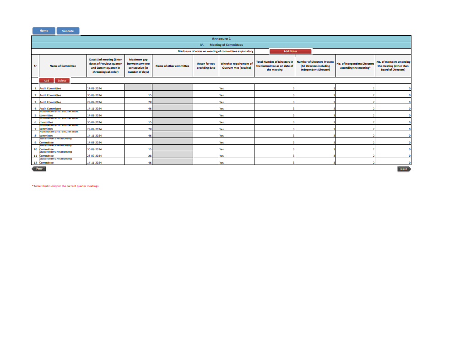Select the committee name in row 5
The image size is (449, 341).
pos(63,115)
